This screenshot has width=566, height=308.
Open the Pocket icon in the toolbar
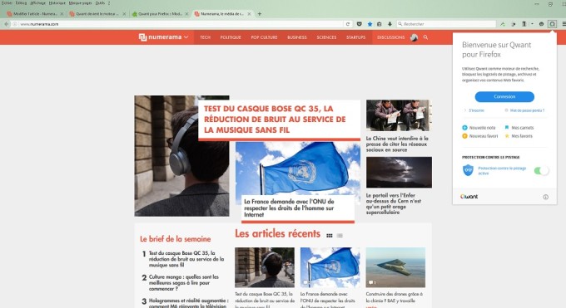[360, 24]
